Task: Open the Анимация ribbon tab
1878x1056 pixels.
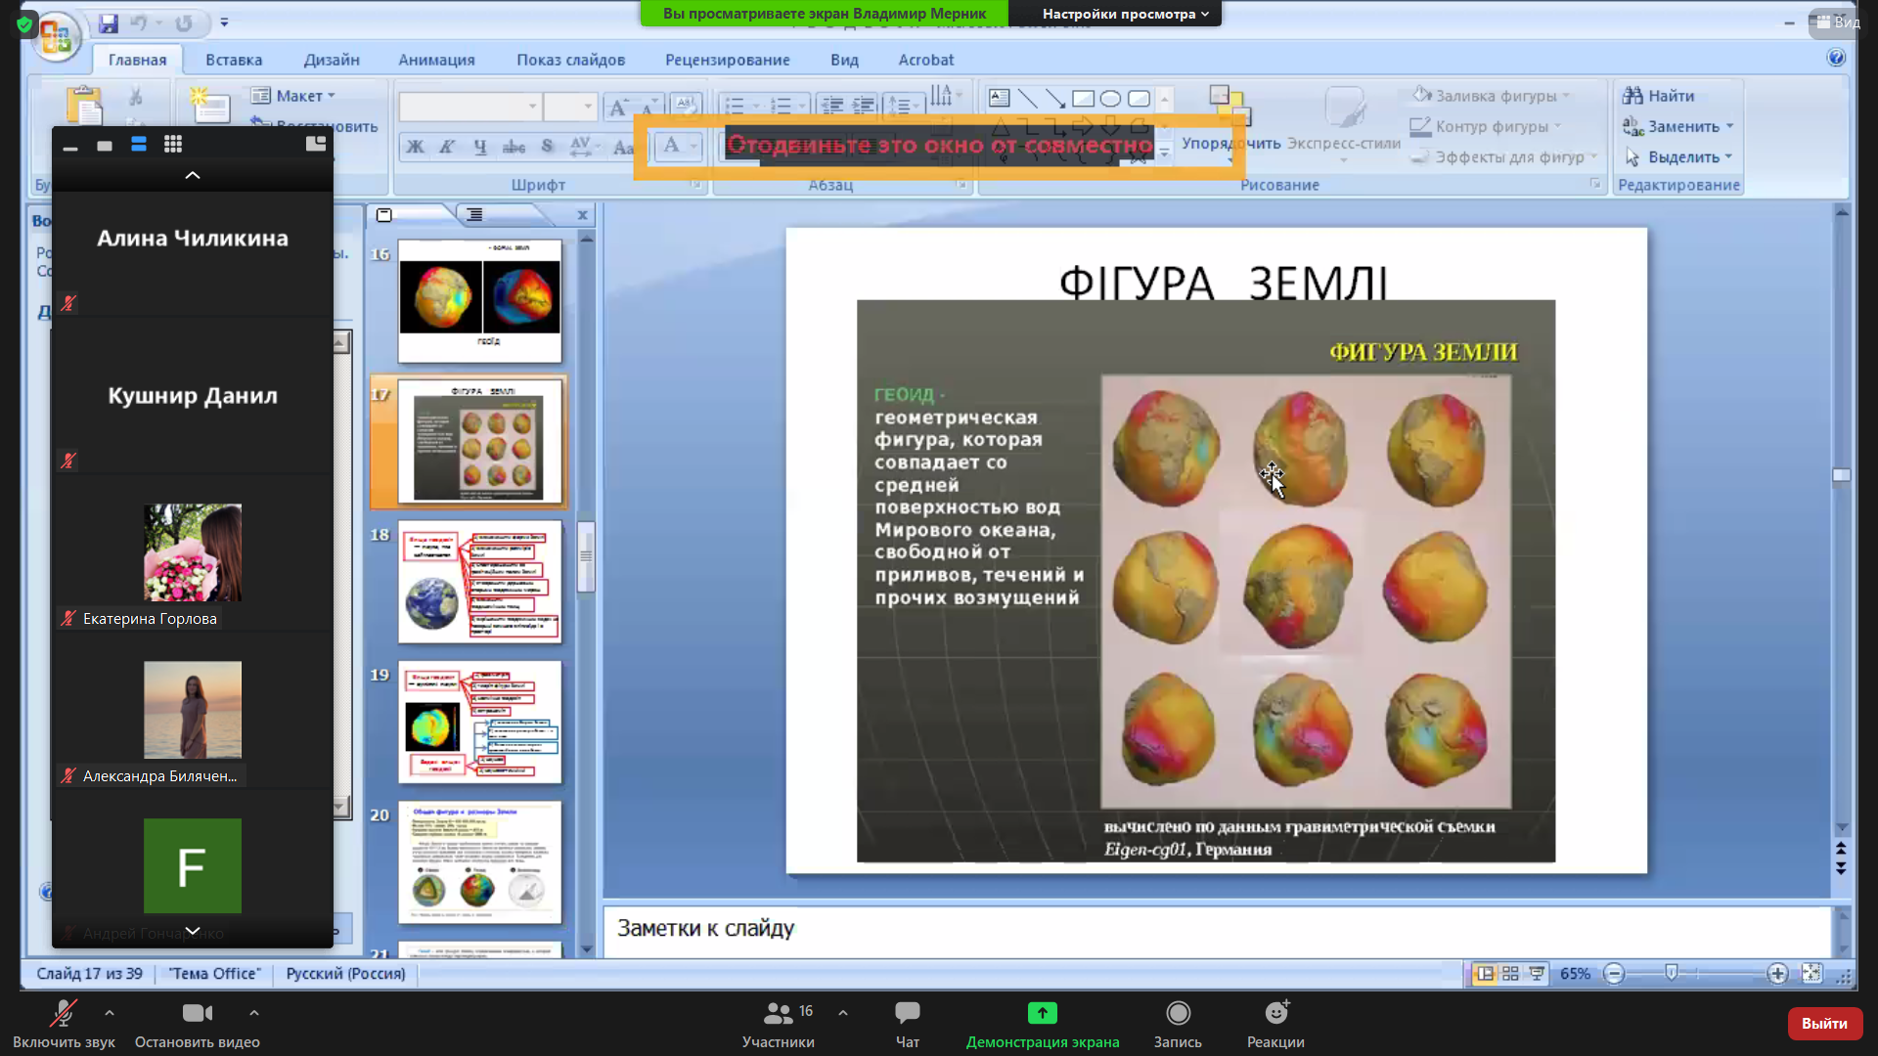Action: (x=436, y=60)
